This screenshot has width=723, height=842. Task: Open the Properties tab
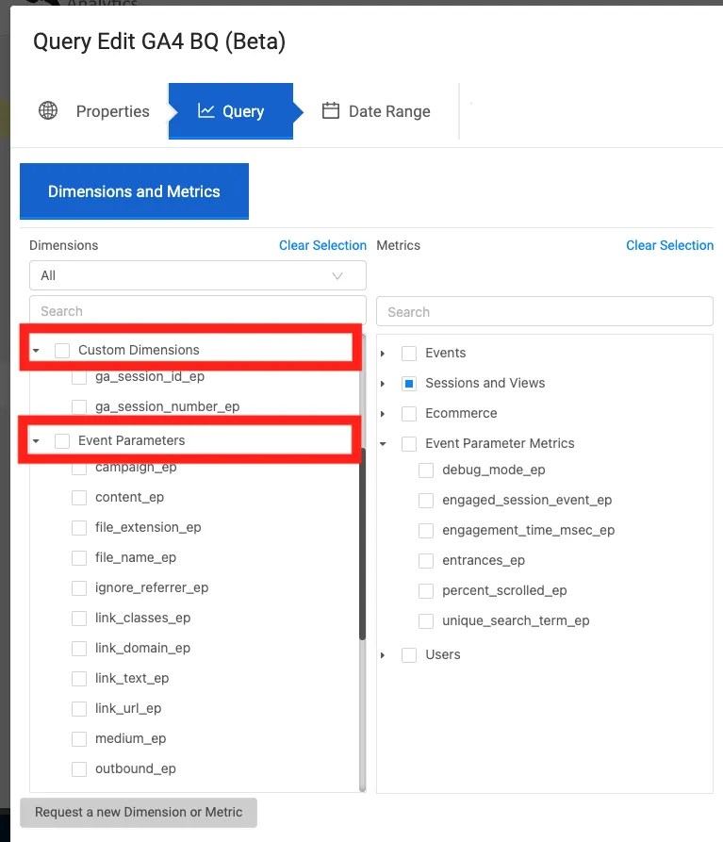112,111
